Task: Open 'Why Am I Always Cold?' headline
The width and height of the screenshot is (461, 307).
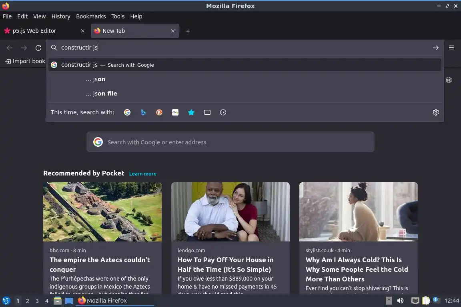Action: click(357, 269)
